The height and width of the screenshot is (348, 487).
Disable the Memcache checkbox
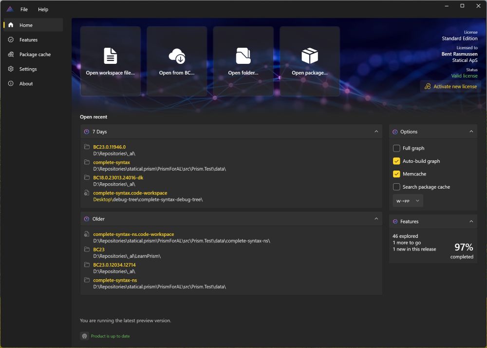pos(396,174)
